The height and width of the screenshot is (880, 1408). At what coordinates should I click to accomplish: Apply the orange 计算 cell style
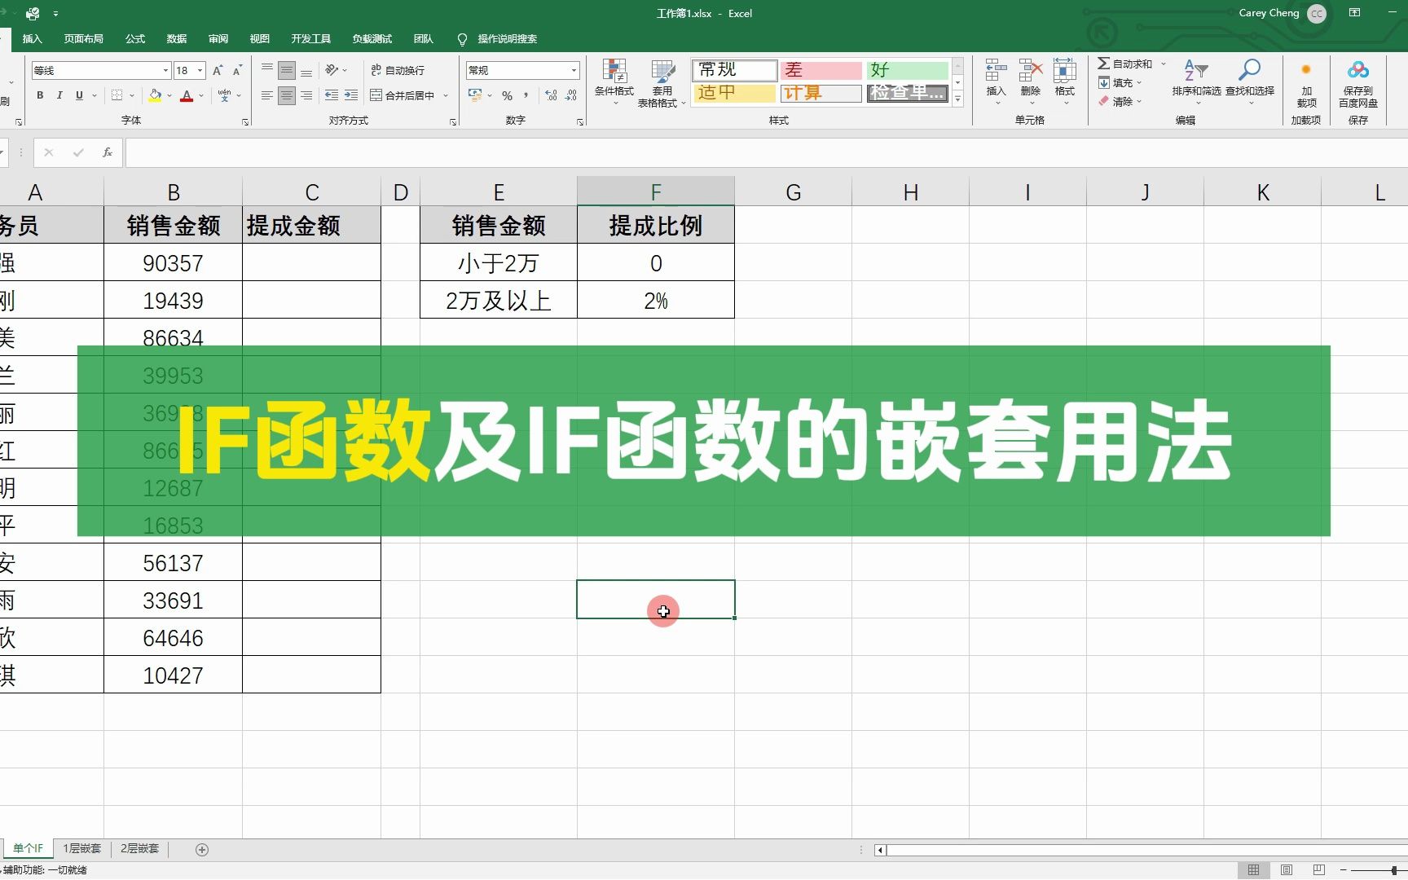[821, 93]
